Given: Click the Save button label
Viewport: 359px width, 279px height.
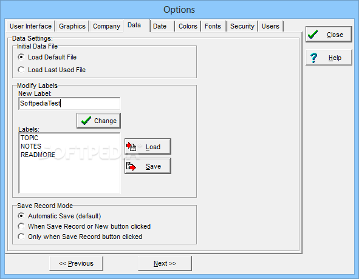Looking at the screenshot, I should 153,166.
